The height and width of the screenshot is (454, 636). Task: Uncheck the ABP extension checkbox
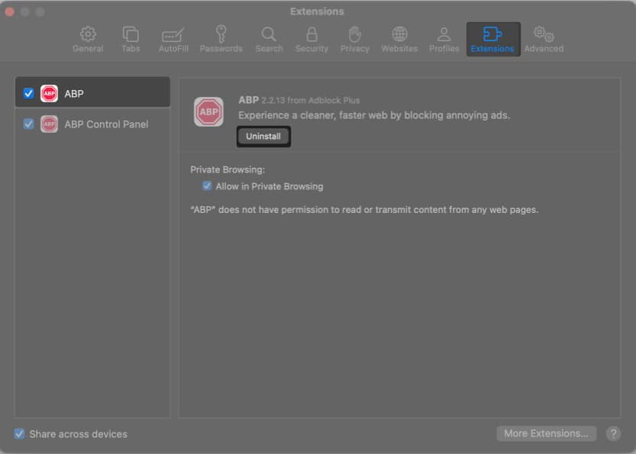(x=28, y=93)
